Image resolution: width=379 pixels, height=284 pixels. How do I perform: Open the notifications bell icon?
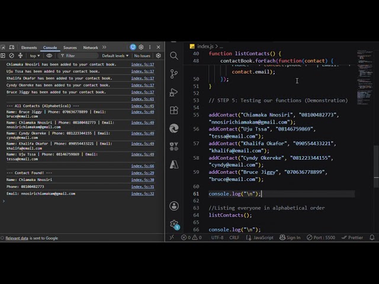point(372,238)
